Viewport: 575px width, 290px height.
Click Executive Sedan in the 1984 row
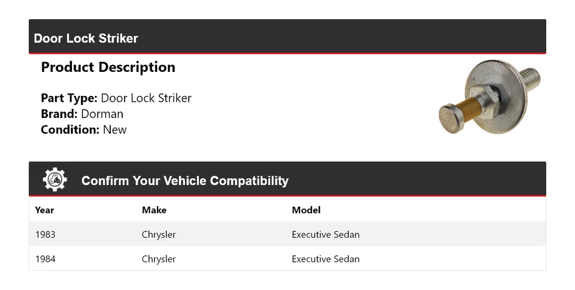pyautogui.click(x=325, y=259)
